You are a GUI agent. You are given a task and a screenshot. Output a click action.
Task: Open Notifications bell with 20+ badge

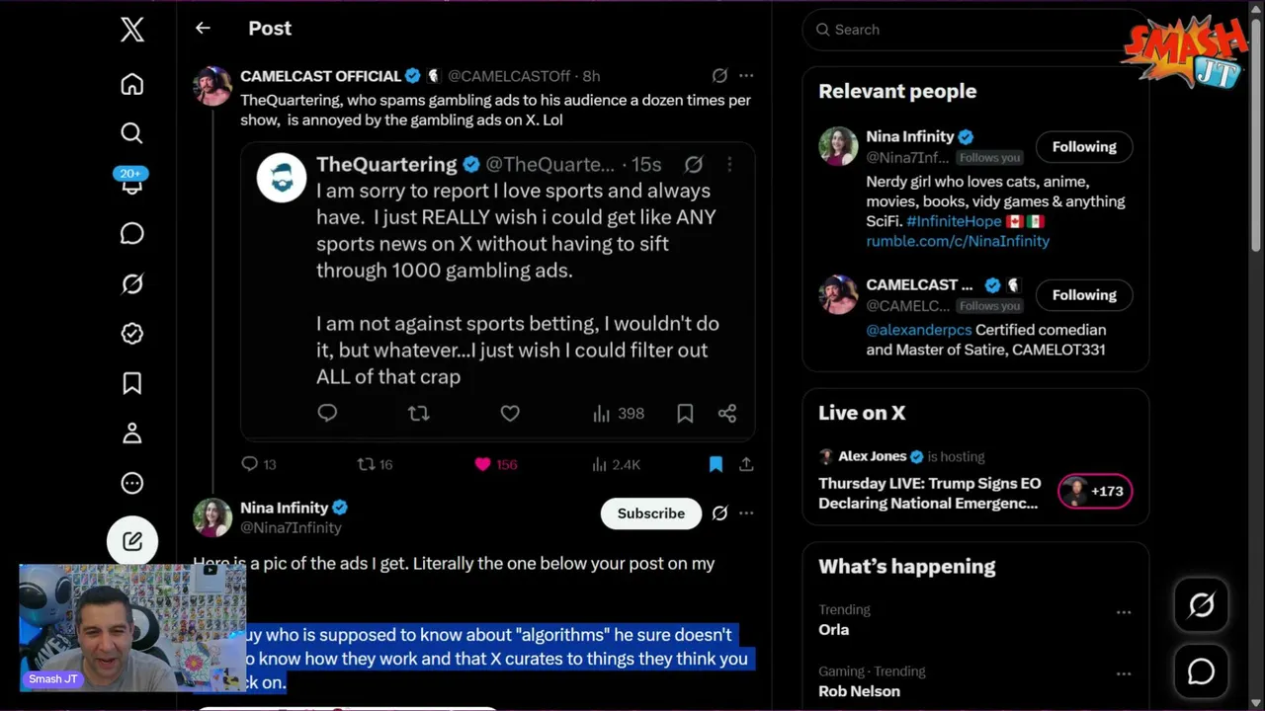coord(131,183)
